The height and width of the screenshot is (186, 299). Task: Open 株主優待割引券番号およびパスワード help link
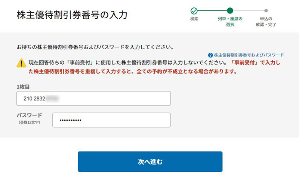(249, 55)
